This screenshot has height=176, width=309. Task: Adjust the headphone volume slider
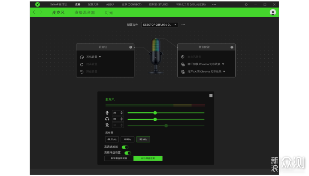(x=166, y=119)
